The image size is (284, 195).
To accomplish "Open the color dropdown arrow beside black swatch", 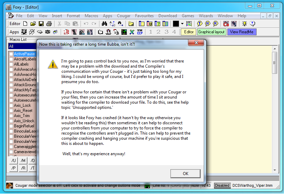I will 182,24.
